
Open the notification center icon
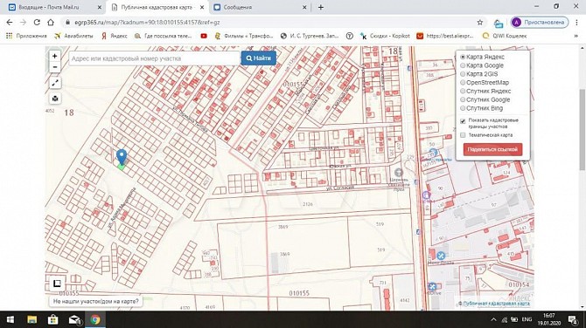click(573, 319)
